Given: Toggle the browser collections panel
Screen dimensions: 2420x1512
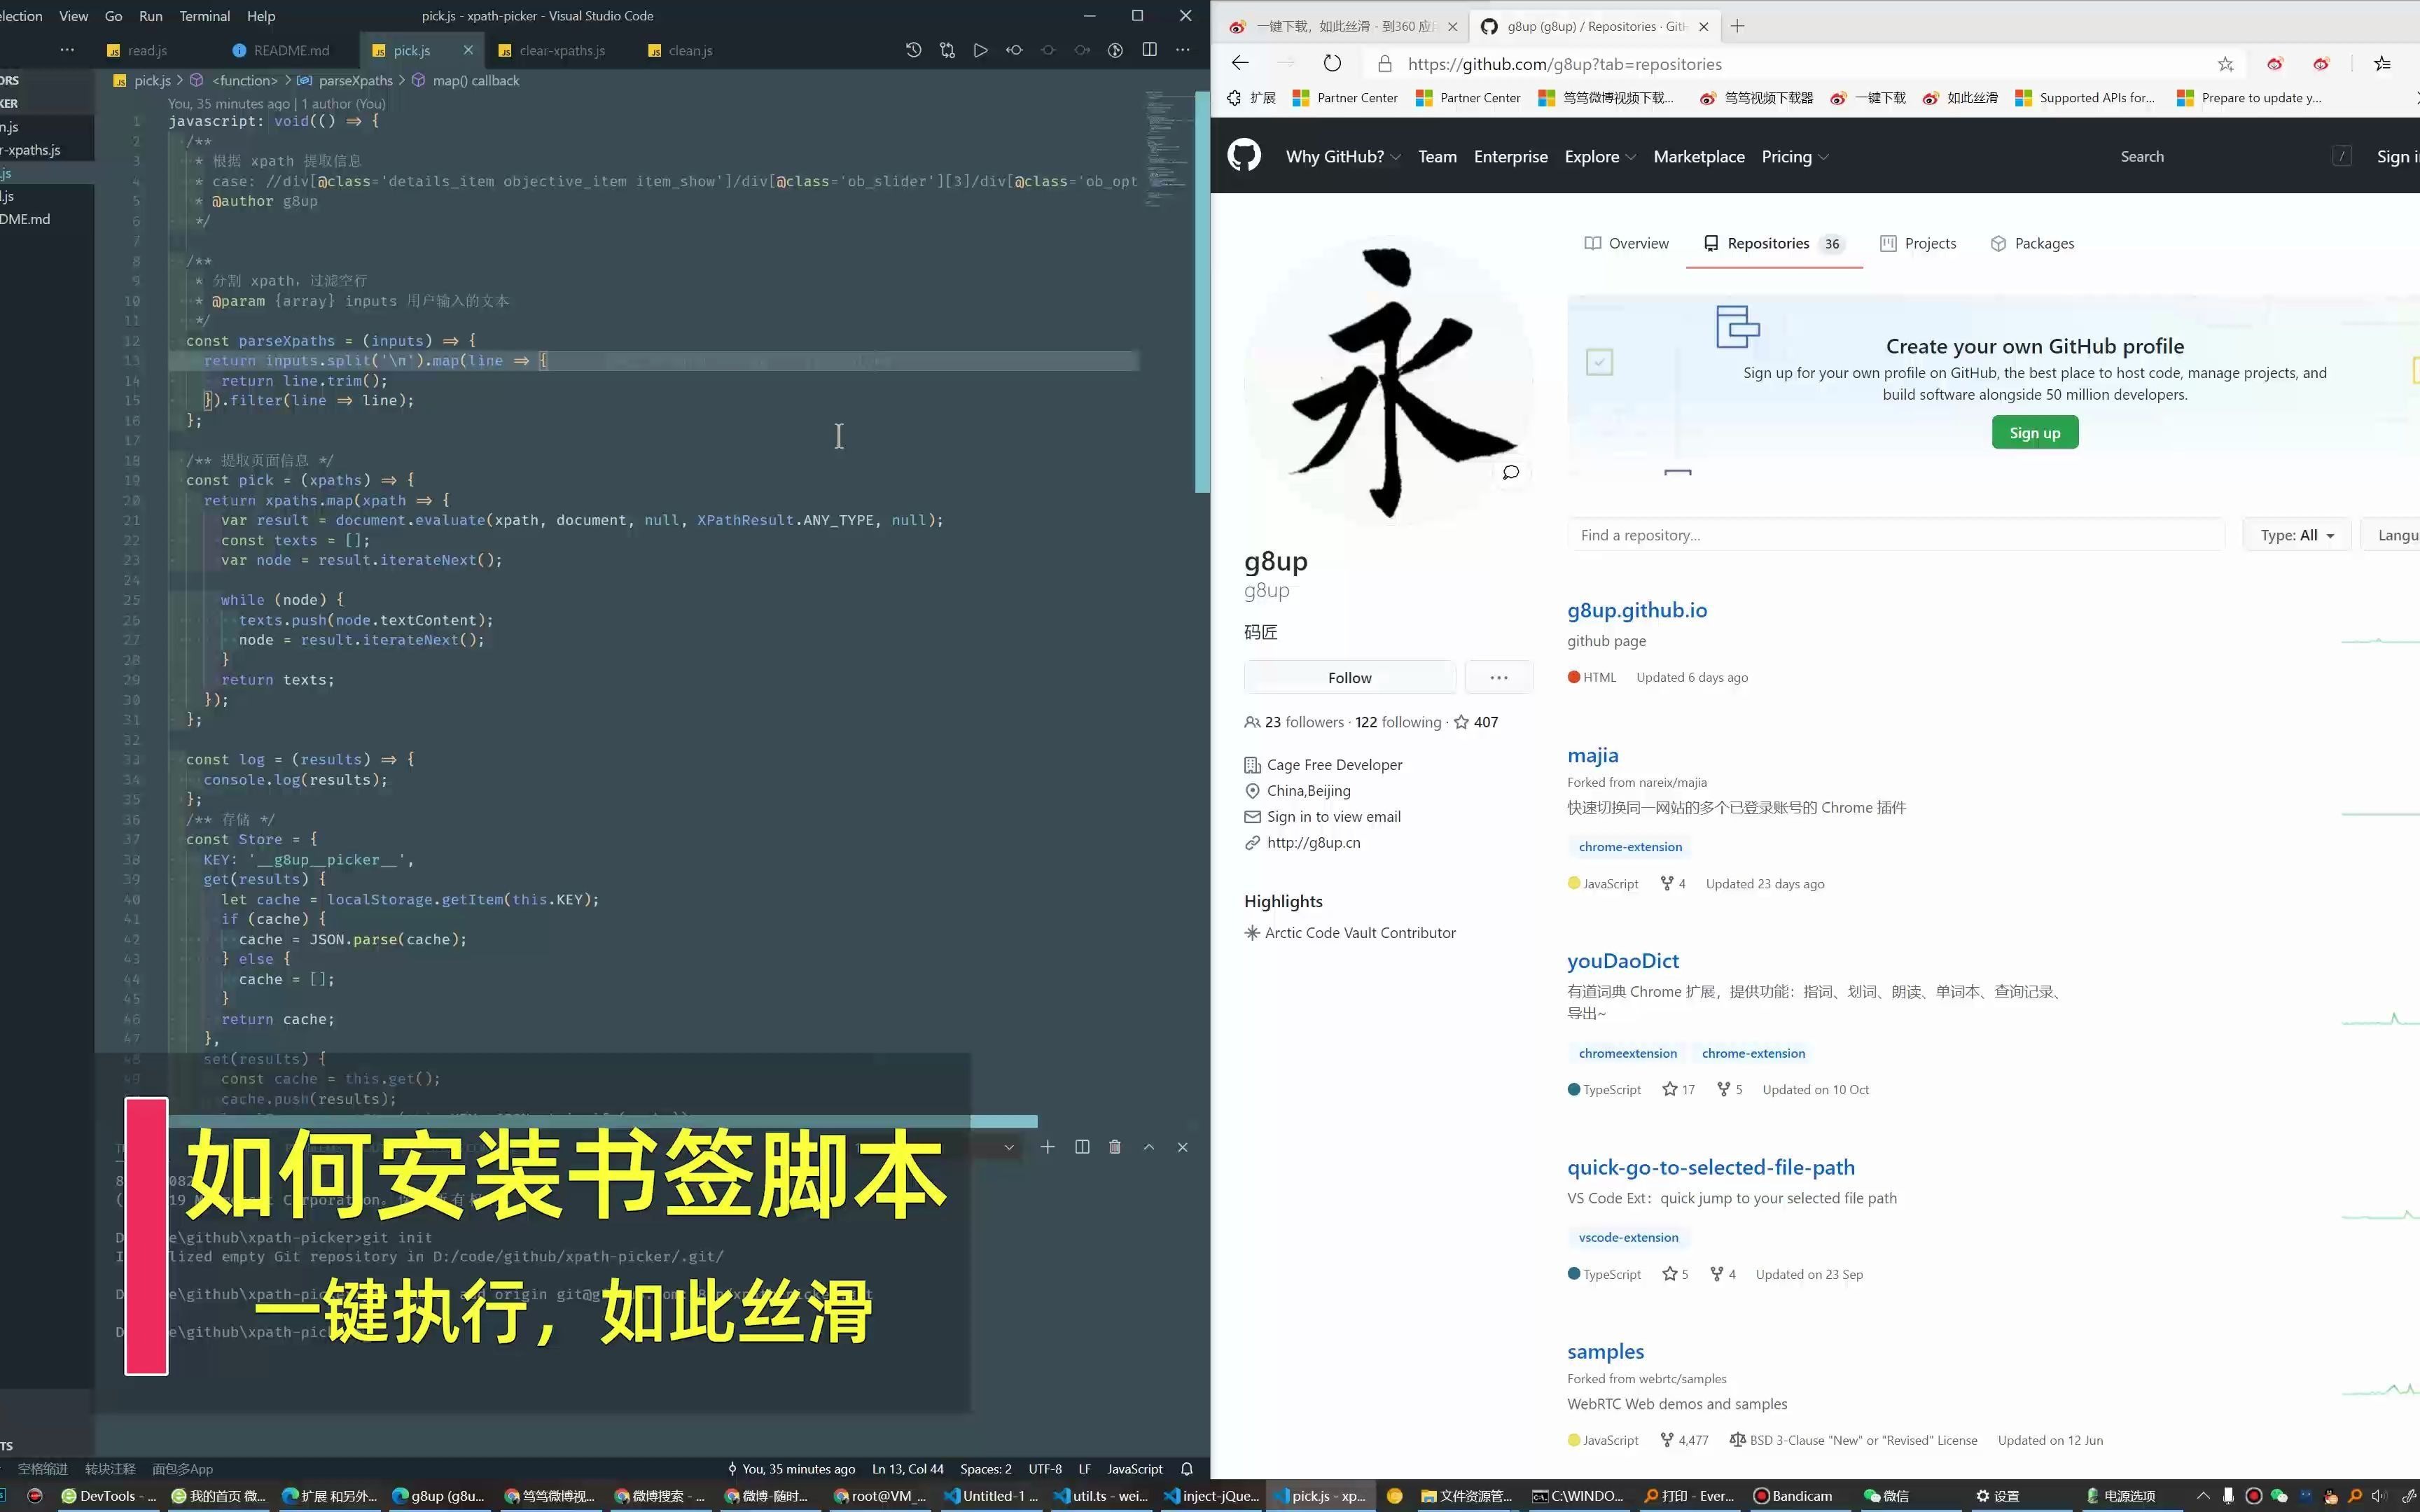Looking at the screenshot, I should tap(2381, 63).
